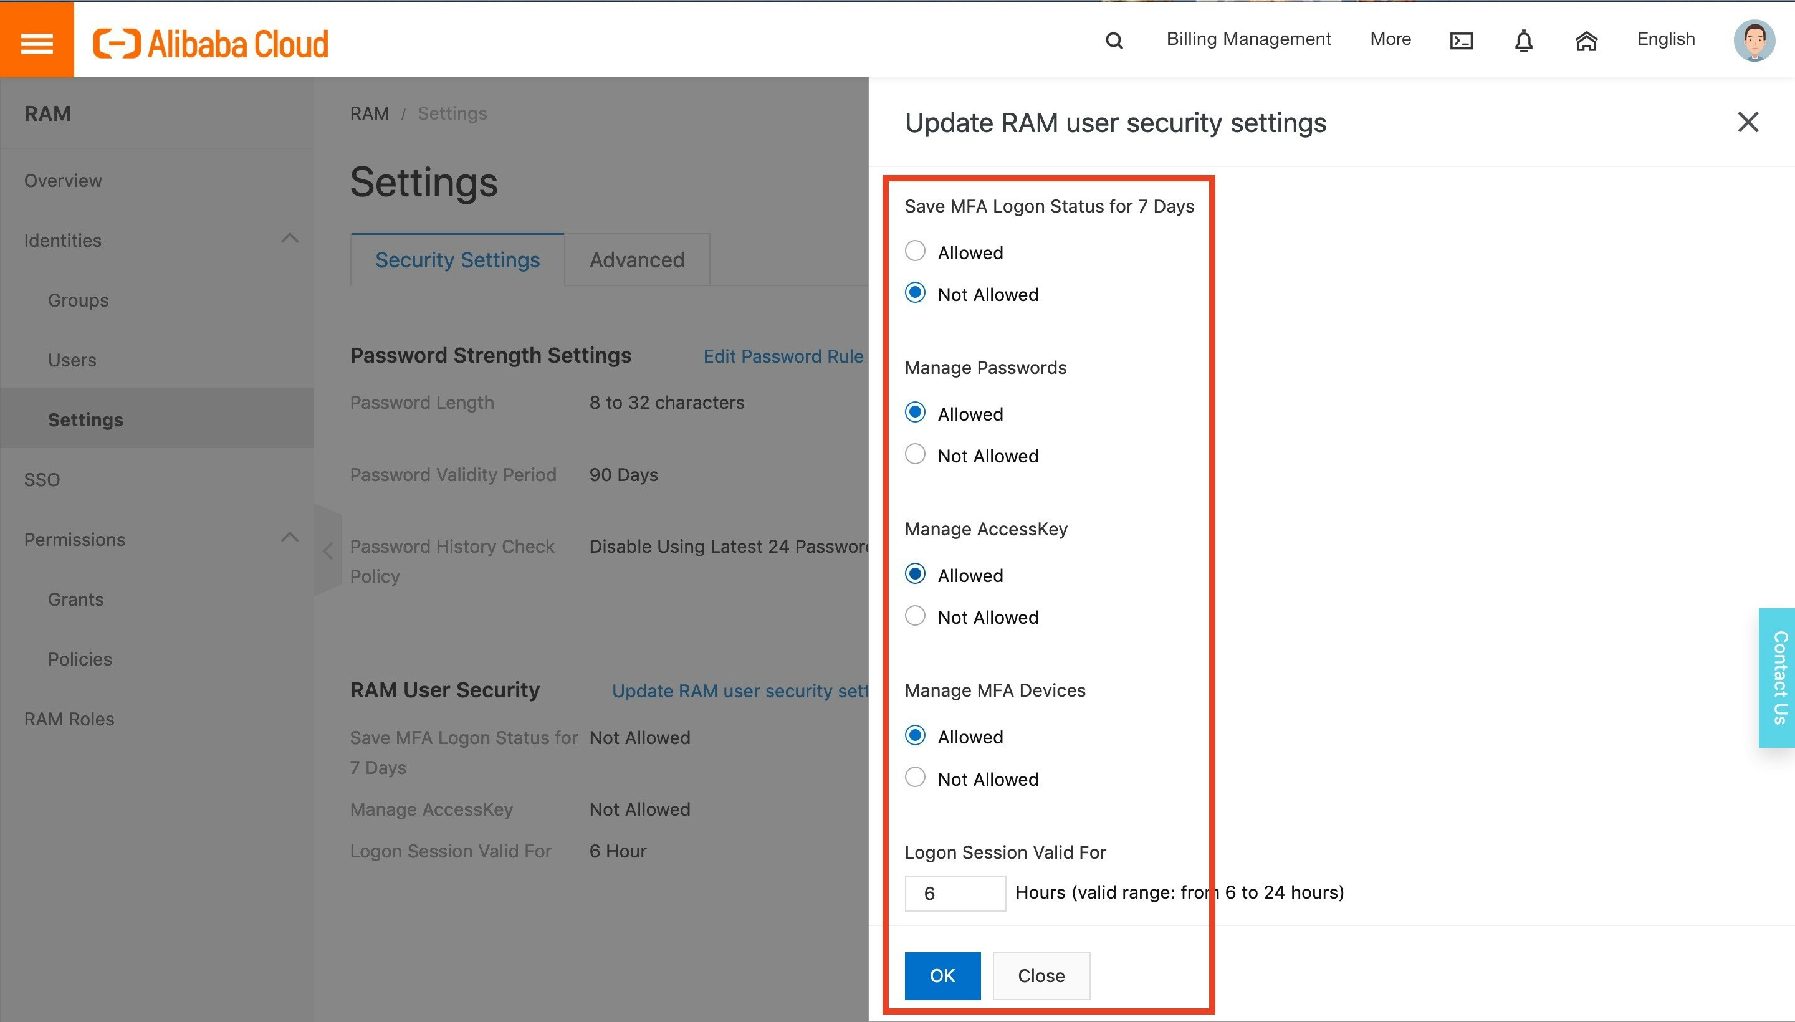This screenshot has height=1022, width=1795.
Task: Select Not Allowed for Manage AccessKey
Action: [915, 616]
